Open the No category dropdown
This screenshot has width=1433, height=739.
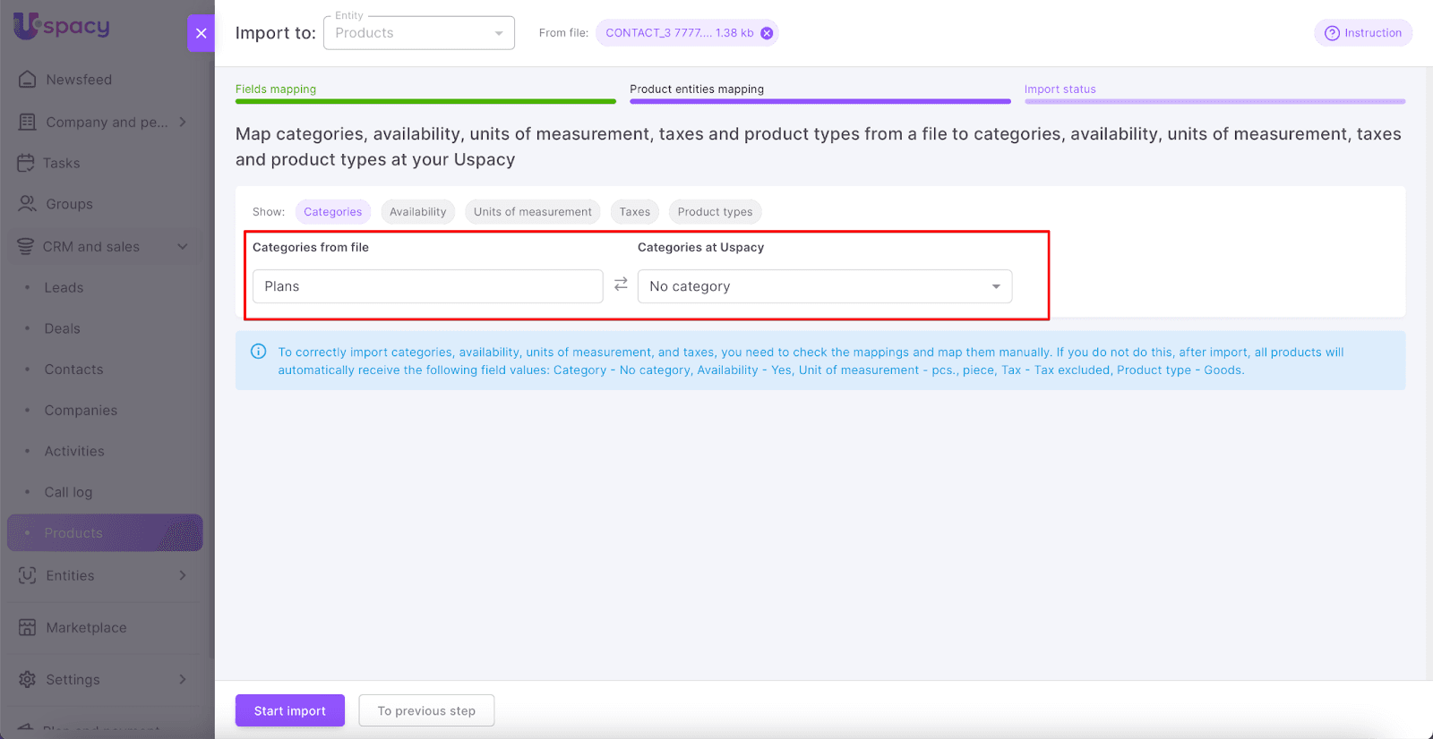[x=824, y=286]
